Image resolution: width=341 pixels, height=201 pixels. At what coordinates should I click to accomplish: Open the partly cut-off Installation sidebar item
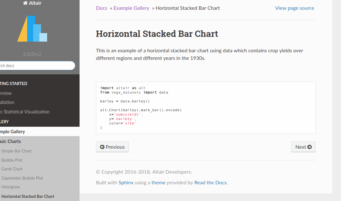(7, 102)
